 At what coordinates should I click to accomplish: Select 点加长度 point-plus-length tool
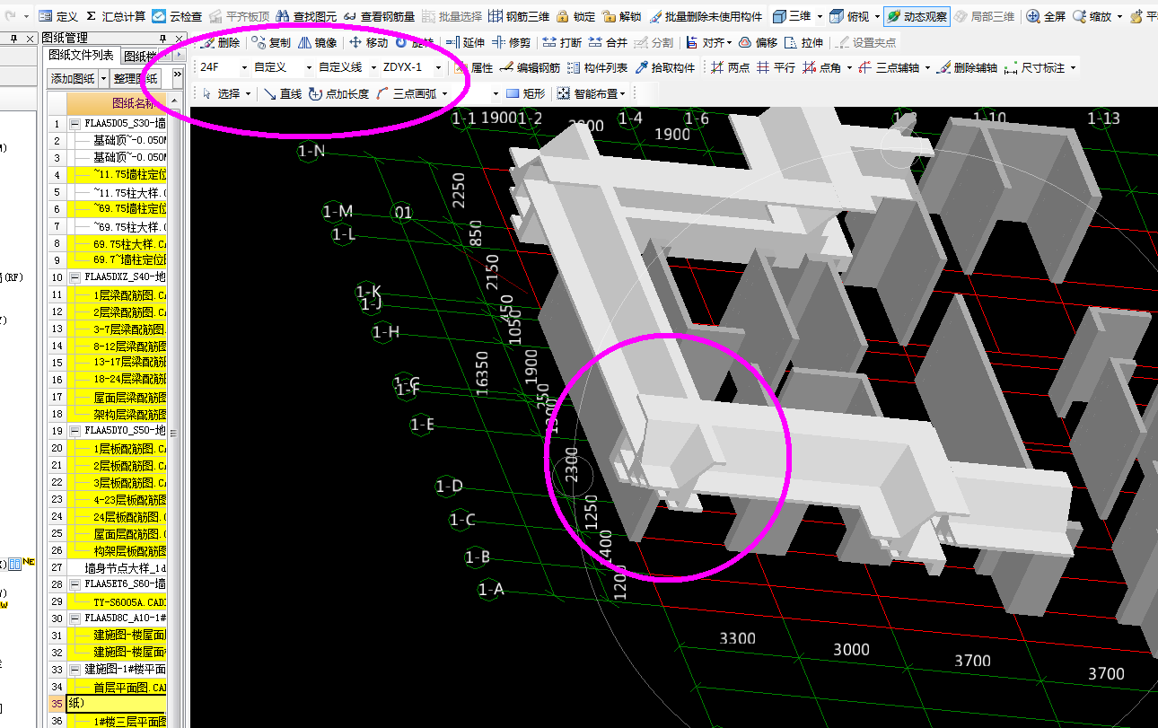coord(338,93)
